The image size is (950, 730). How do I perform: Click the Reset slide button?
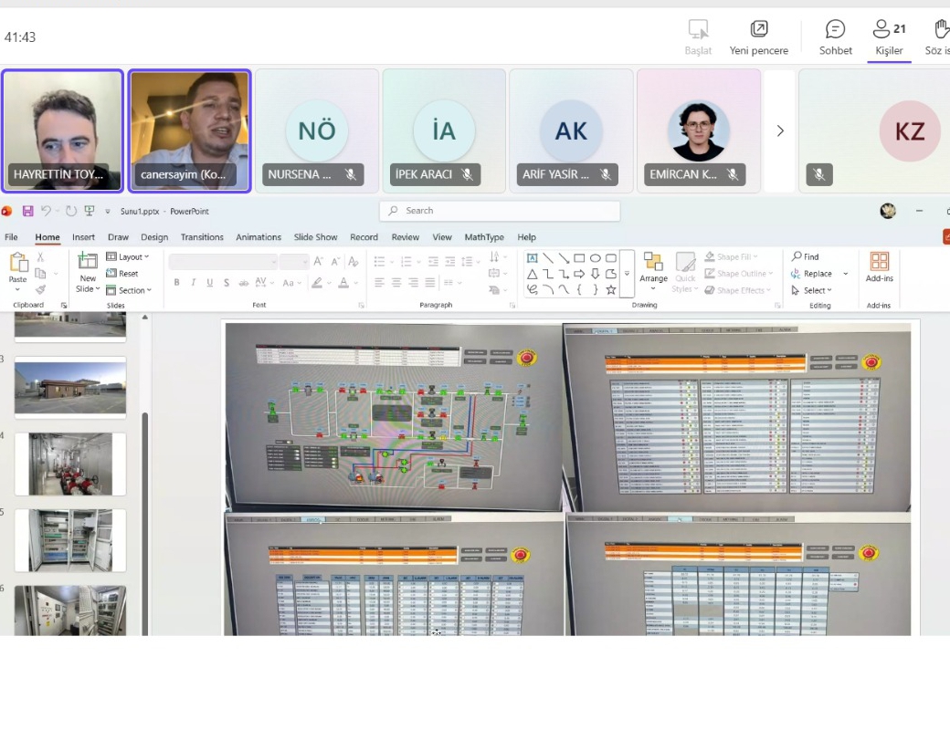click(x=123, y=274)
